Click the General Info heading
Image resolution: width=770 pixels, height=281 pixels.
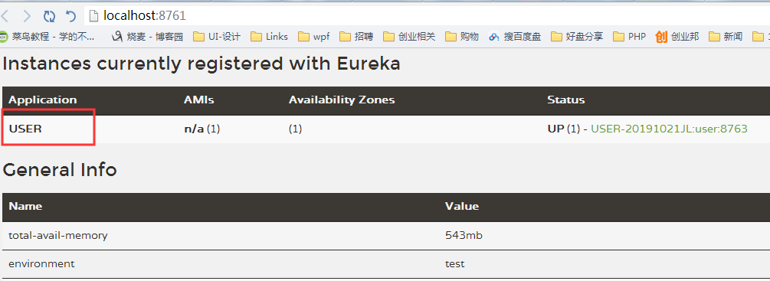pyautogui.click(x=60, y=170)
